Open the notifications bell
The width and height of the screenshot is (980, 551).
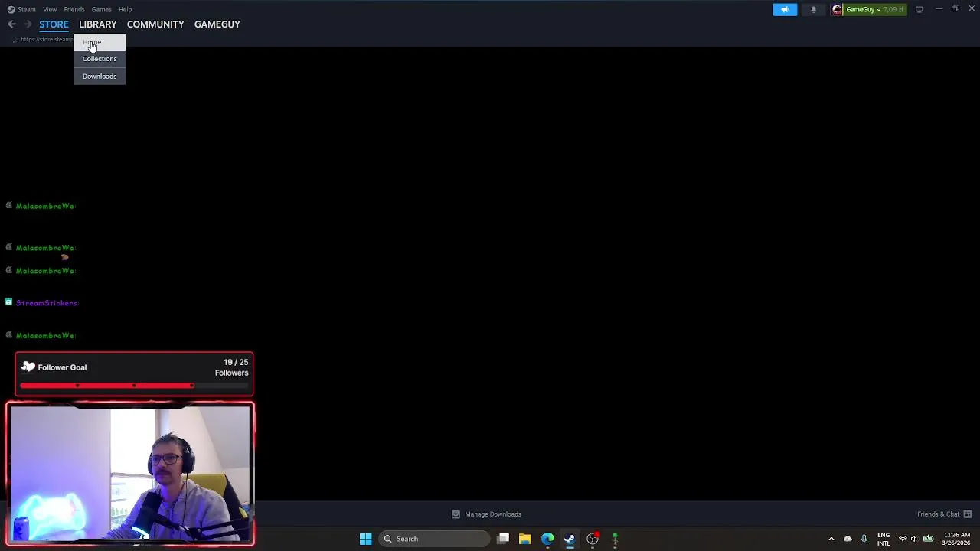click(813, 9)
